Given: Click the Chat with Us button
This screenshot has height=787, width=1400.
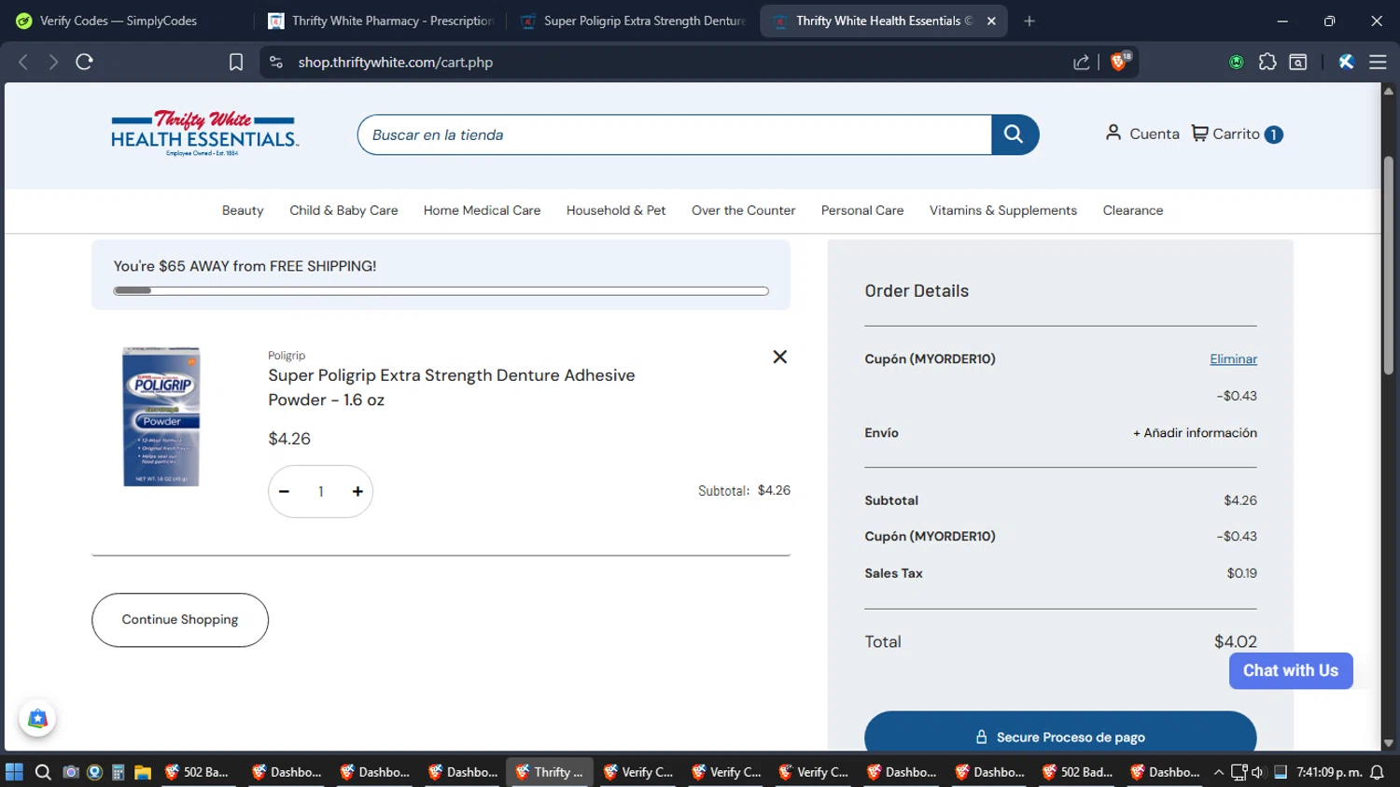Looking at the screenshot, I should [x=1291, y=670].
